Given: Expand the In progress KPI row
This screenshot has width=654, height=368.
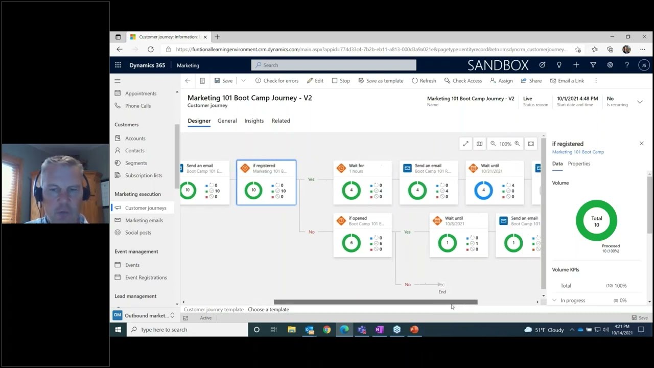Looking at the screenshot, I should 554,301.
